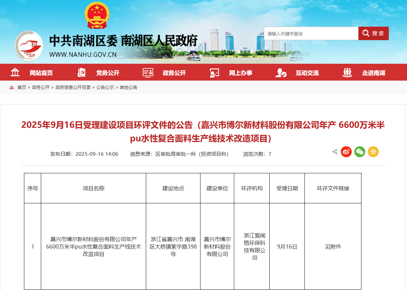The width and height of the screenshot is (407, 291).
Task: Click the 搜索 button
Action: coord(374,33)
